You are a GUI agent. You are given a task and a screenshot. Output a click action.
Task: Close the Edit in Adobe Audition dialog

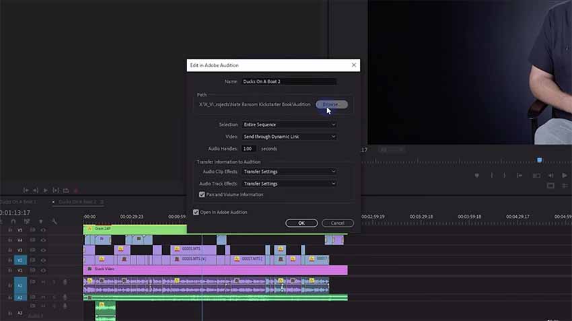(x=353, y=65)
